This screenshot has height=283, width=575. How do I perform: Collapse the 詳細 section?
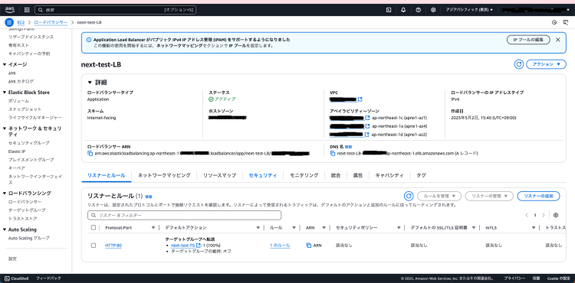[x=90, y=83]
